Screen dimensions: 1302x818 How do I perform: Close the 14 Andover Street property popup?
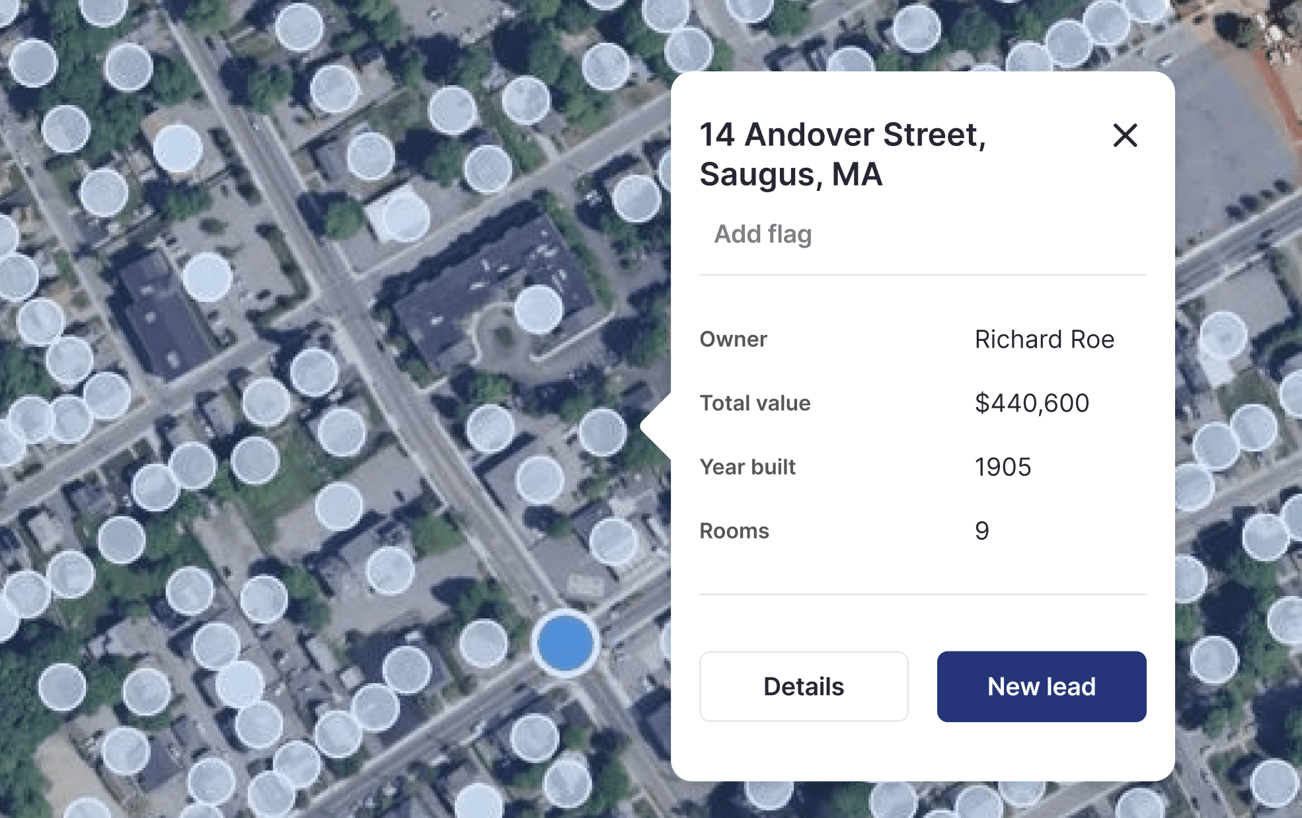click(x=1125, y=135)
